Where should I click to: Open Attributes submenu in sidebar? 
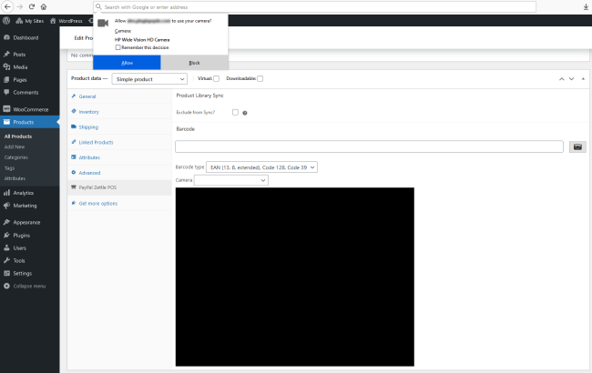coord(15,178)
